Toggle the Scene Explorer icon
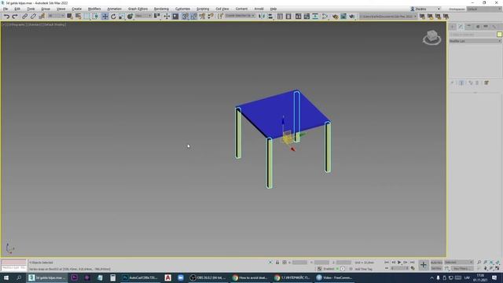503x283 pixels. tap(280, 16)
